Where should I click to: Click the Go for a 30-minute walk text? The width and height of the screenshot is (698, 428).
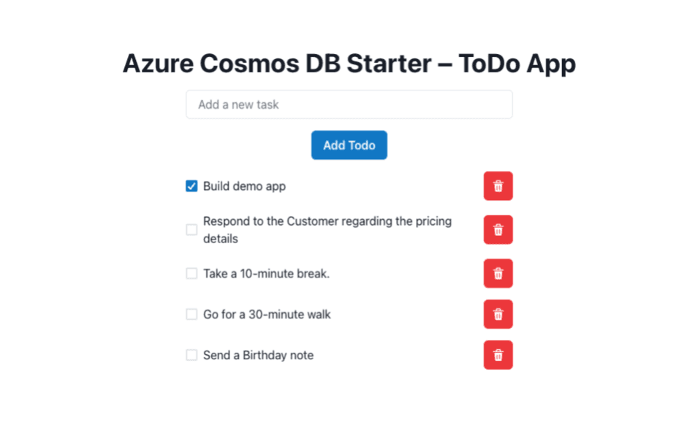(x=268, y=314)
